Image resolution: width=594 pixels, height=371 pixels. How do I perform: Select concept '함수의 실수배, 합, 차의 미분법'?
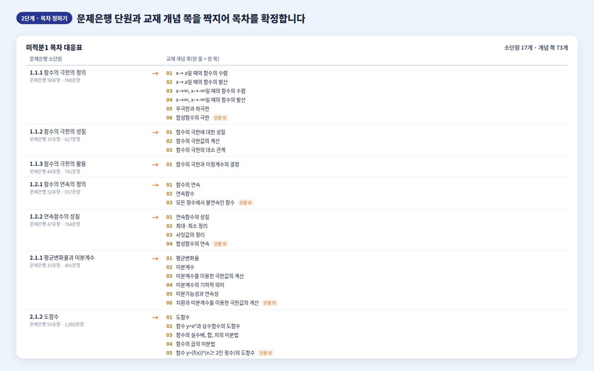[x=207, y=335]
